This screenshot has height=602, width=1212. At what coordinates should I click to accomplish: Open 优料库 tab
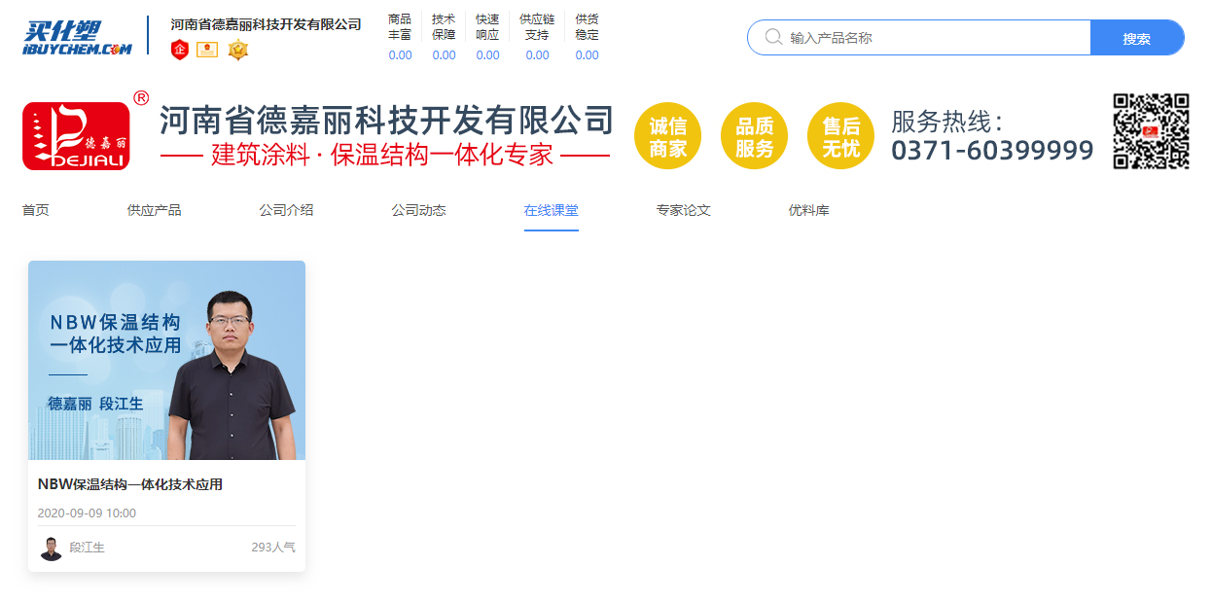(808, 210)
